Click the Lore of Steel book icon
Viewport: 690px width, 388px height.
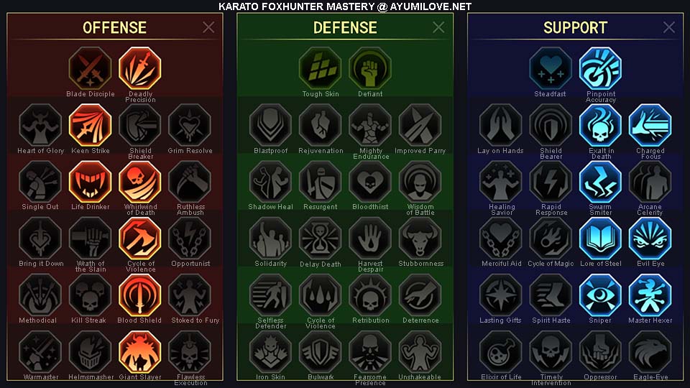pyautogui.click(x=600, y=239)
